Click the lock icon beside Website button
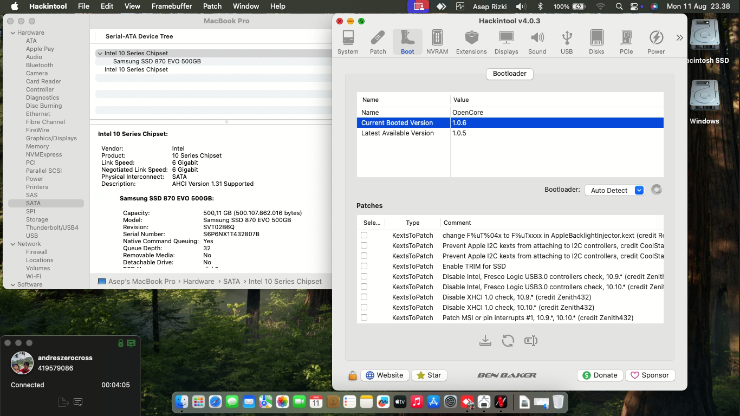 (x=352, y=375)
